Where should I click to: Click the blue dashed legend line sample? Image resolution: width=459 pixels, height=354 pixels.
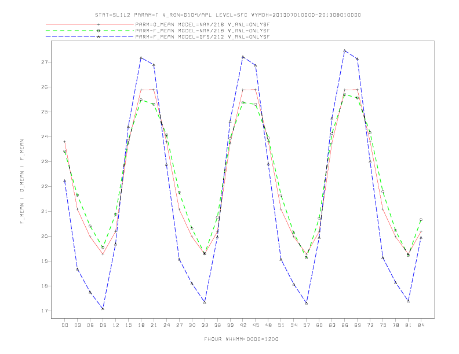click(90, 37)
